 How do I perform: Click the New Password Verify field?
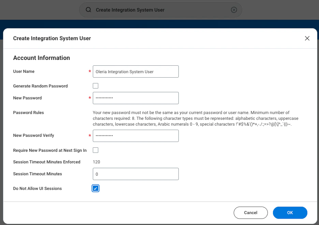pos(136,136)
